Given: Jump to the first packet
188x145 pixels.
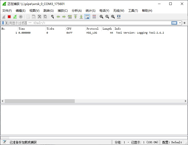Looking at the screenshot, I should pyautogui.click(x=75, y=17).
